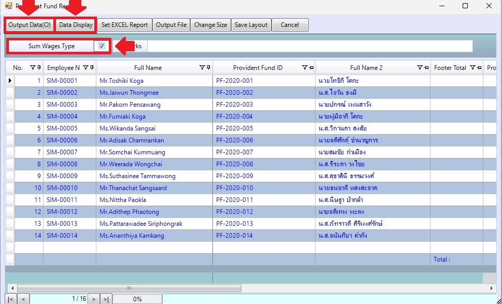Screen dimensions: 502x304
Task: Click the Output Data(O) button
Action: click(x=30, y=25)
